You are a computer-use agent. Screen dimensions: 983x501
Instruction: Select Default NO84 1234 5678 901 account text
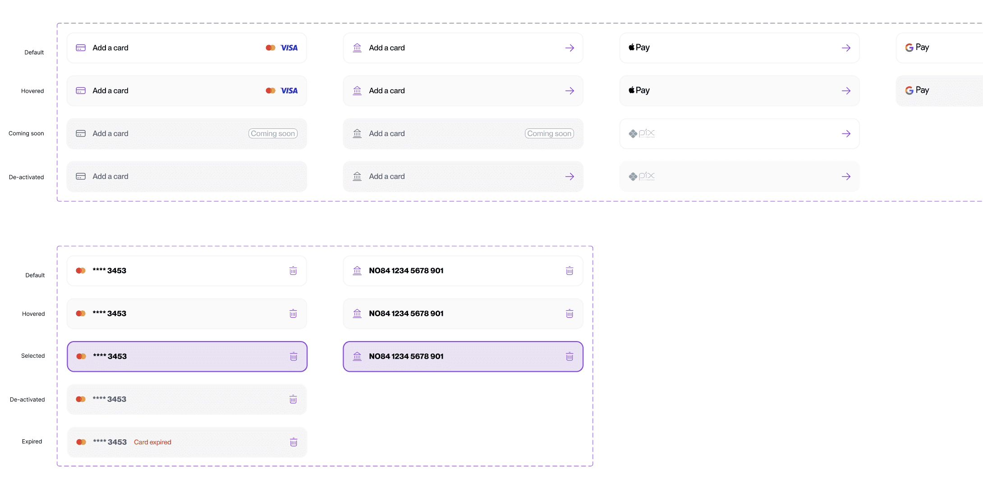point(406,270)
